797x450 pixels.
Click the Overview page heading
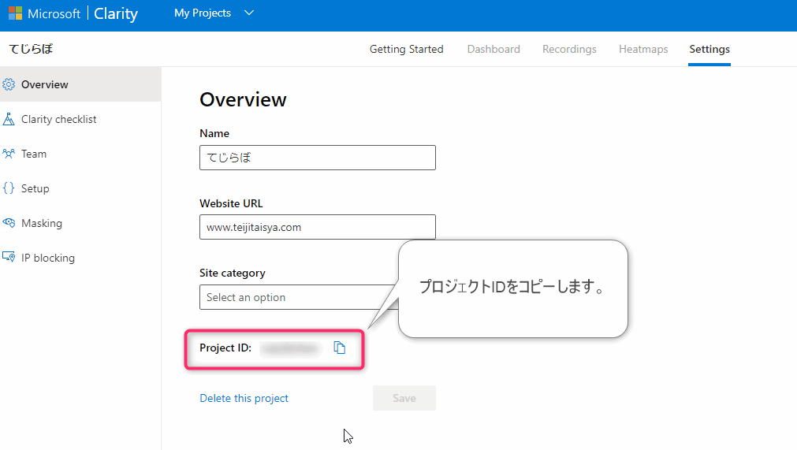[243, 99]
